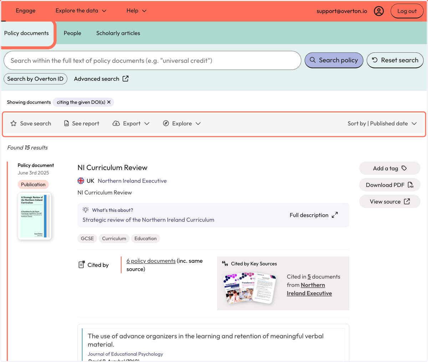Image resolution: width=428 pixels, height=362 pixels.
Task: Click the 5 documents citation count link
Action: click(309, 276)
